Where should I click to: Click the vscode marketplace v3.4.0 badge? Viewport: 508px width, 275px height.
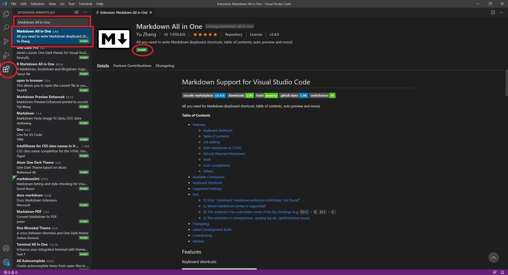click(204, 96)
